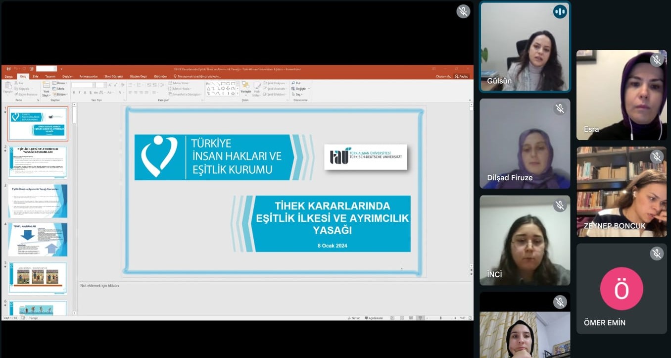Click the align left paragraph icon
Screen dimensions: 671x358
[x=130, y=93]
